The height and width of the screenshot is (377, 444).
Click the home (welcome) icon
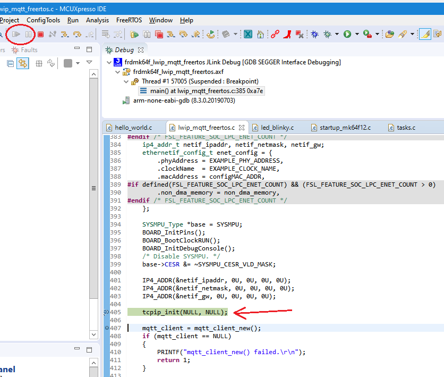click(260, 35)
